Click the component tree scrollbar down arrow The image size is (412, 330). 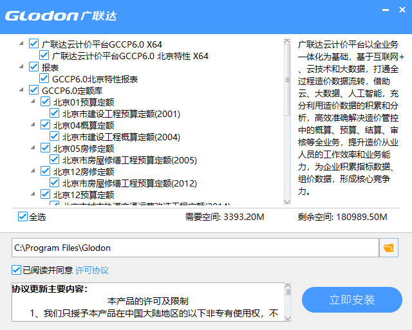tap(287, 201)
